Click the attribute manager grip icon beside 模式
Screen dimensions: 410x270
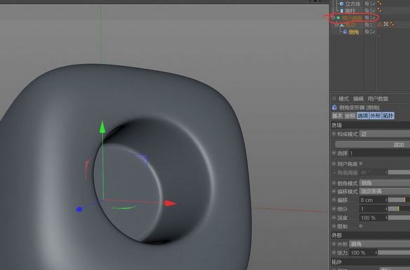tap(334, 99)
